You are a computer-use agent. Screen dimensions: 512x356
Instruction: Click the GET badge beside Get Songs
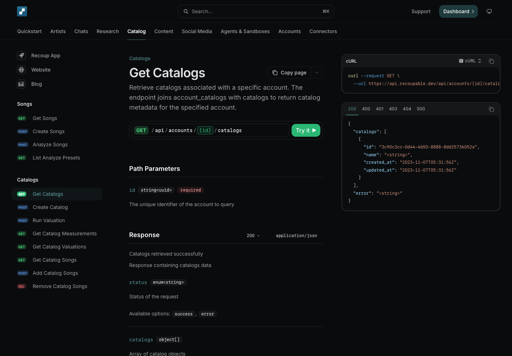(x=22, y=119)
